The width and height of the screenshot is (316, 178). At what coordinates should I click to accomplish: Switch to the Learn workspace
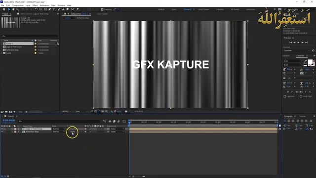(x=174, y=9)
